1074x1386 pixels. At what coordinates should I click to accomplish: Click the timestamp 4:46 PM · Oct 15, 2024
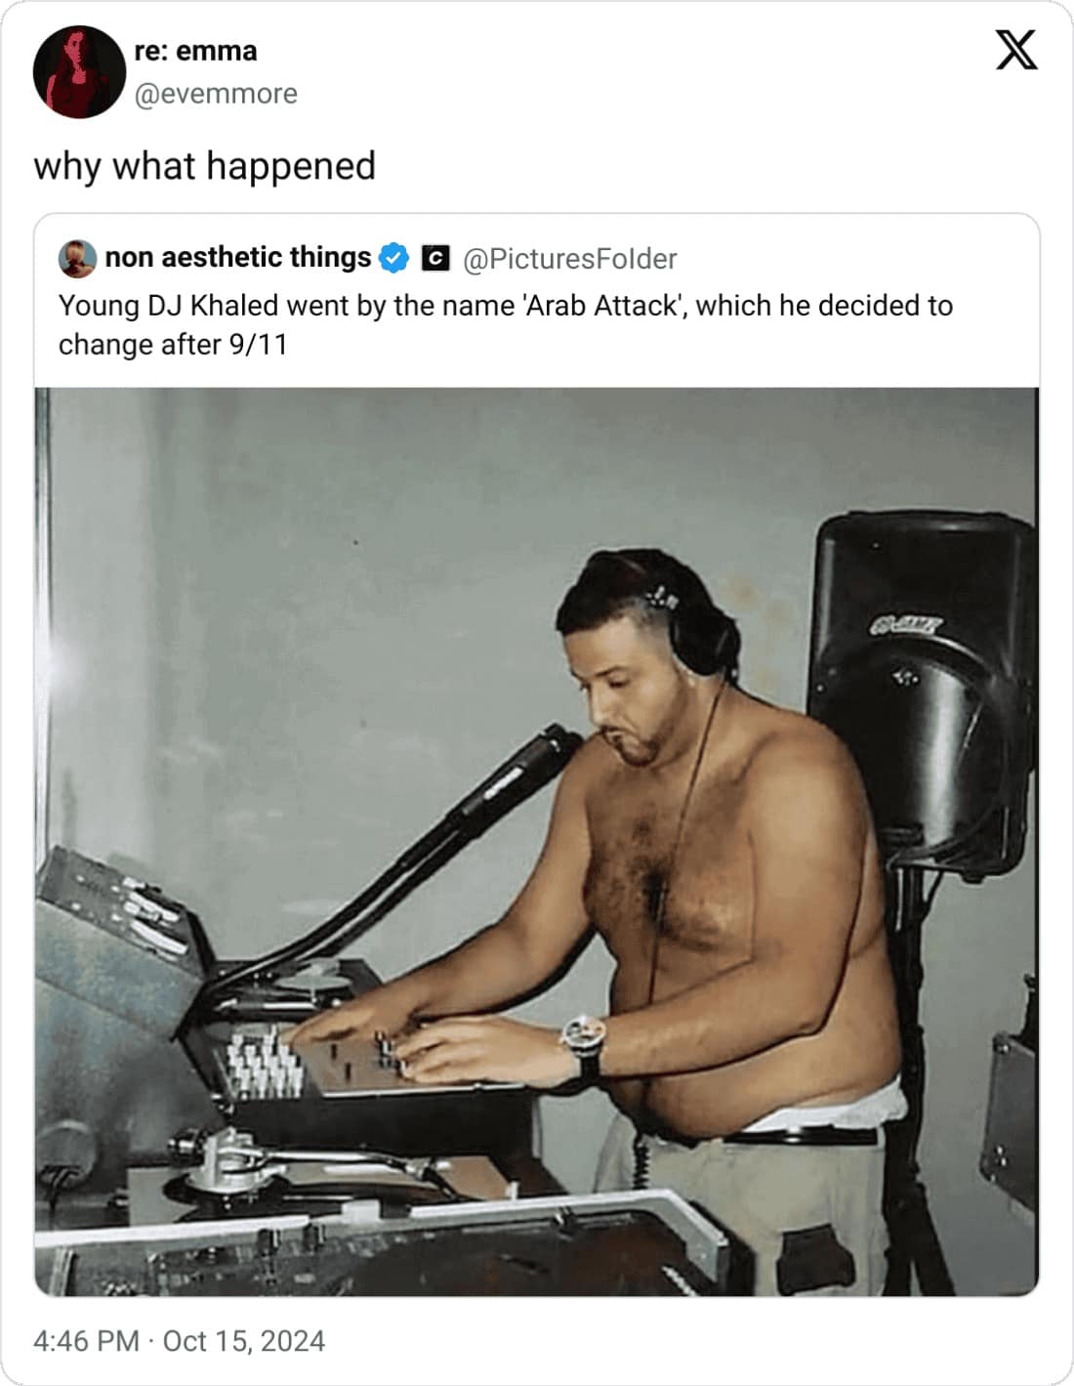[179, 1340]
